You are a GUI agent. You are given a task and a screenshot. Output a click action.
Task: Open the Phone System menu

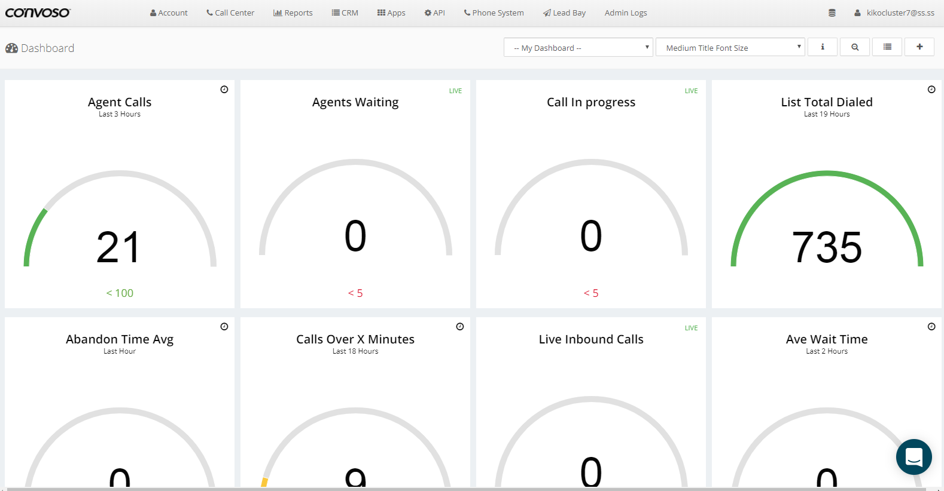pyautogui.click(x=494, y=13)
